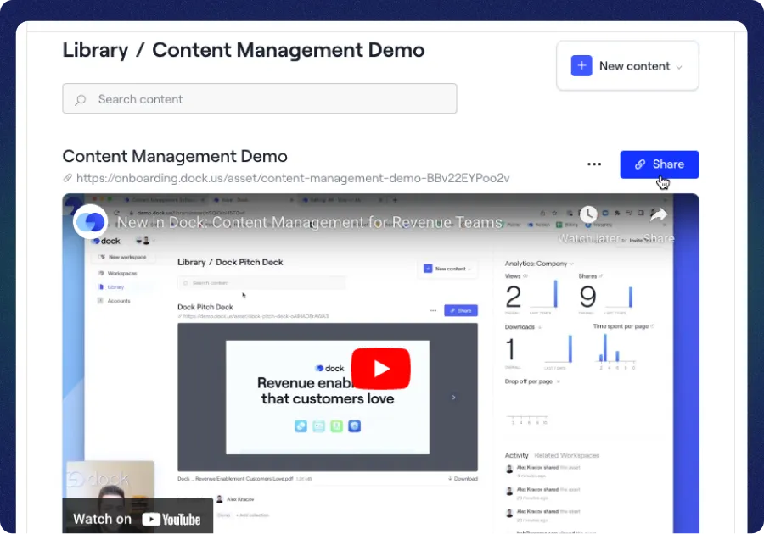Select the Activity tab

click(516, 455)
